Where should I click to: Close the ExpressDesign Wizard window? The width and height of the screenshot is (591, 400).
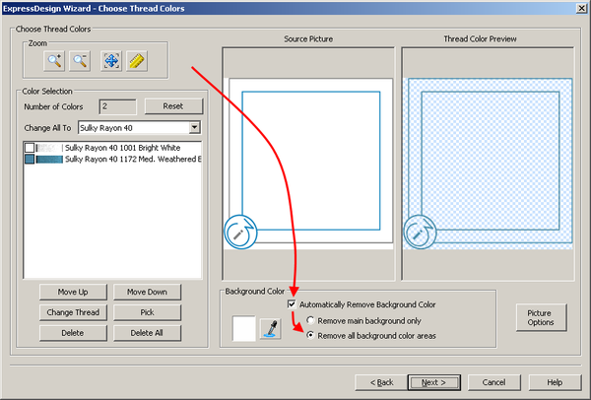coord(581,8)
